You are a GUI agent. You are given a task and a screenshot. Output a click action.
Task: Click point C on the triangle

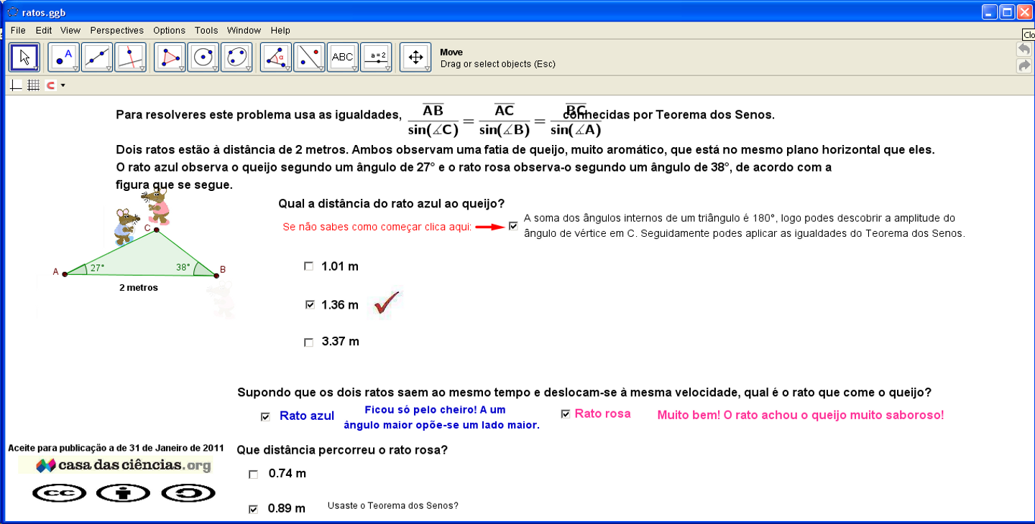156,230
